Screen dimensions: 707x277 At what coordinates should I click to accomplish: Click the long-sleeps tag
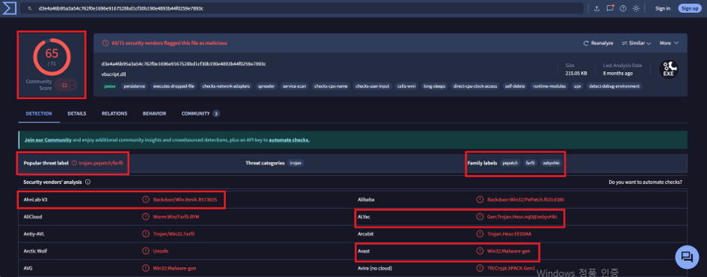[x=434, y=86]
